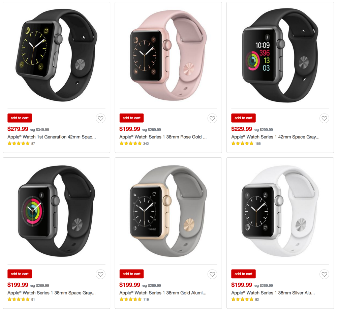
Task: Add the $279.99 watch to cart
Action: [x=20, y=118]
